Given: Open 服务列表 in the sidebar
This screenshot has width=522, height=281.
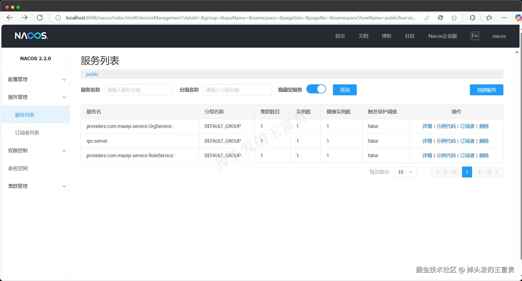Looking at the screenshot, I should [x=36, y=115].
